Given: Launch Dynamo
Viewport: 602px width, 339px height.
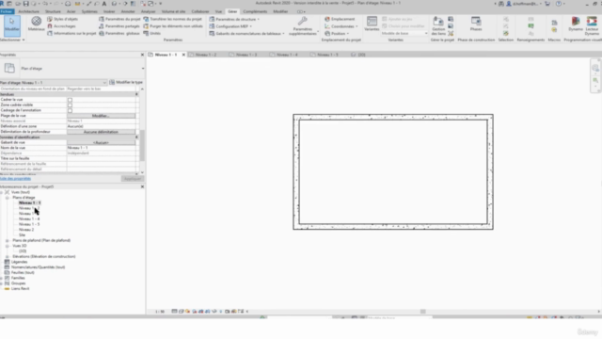Looking at the screenshot, I should (575, 24).
